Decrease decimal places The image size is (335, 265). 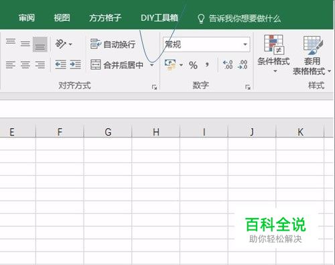pyautogui.click(x=243, y=65)
